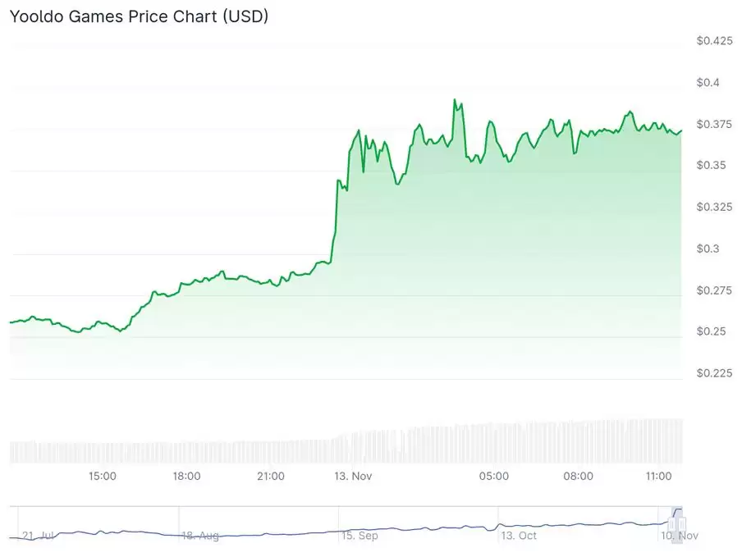Select the 18:00 time axis label
The width and height of the screenshot is (742, 557).
(186, 476)
